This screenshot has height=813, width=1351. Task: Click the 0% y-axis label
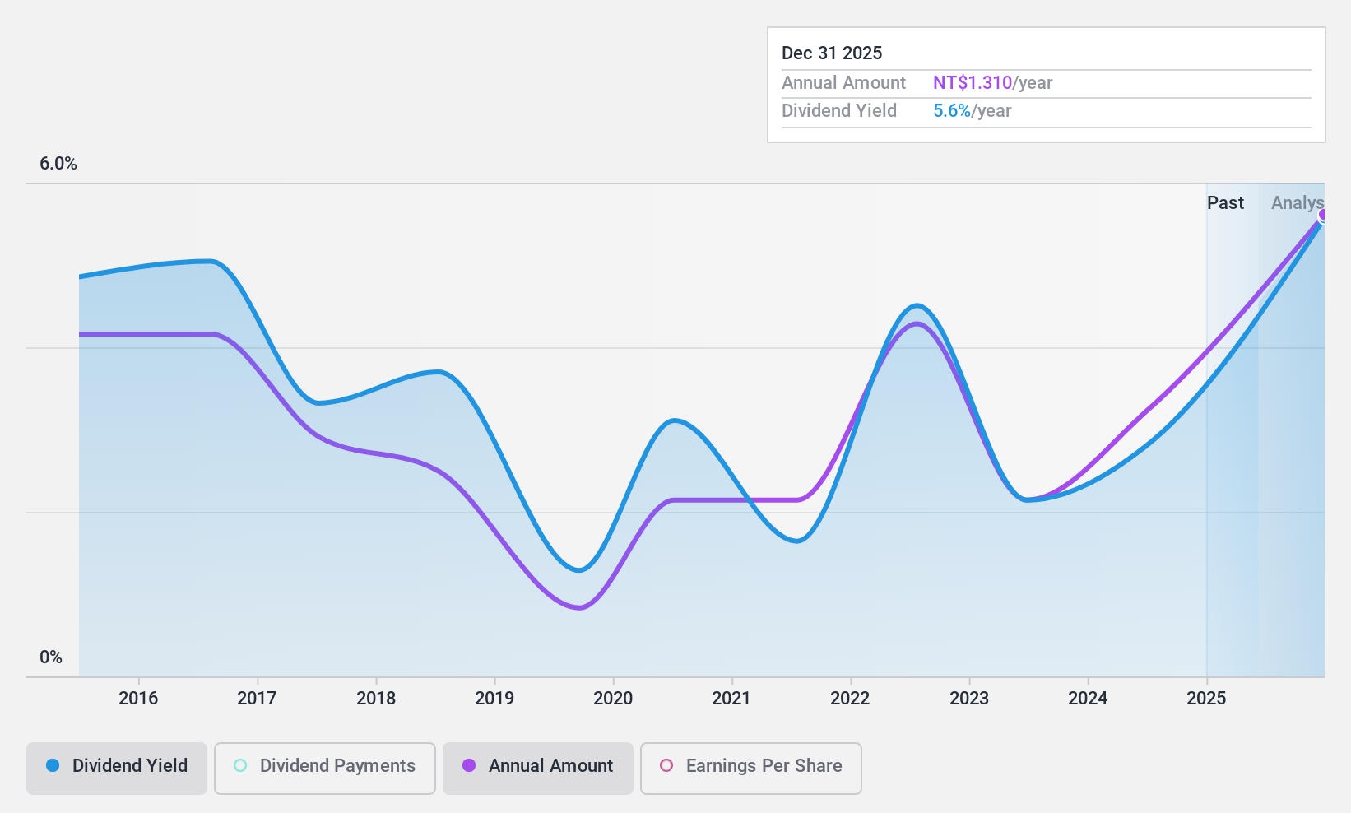tap(51, 657)
